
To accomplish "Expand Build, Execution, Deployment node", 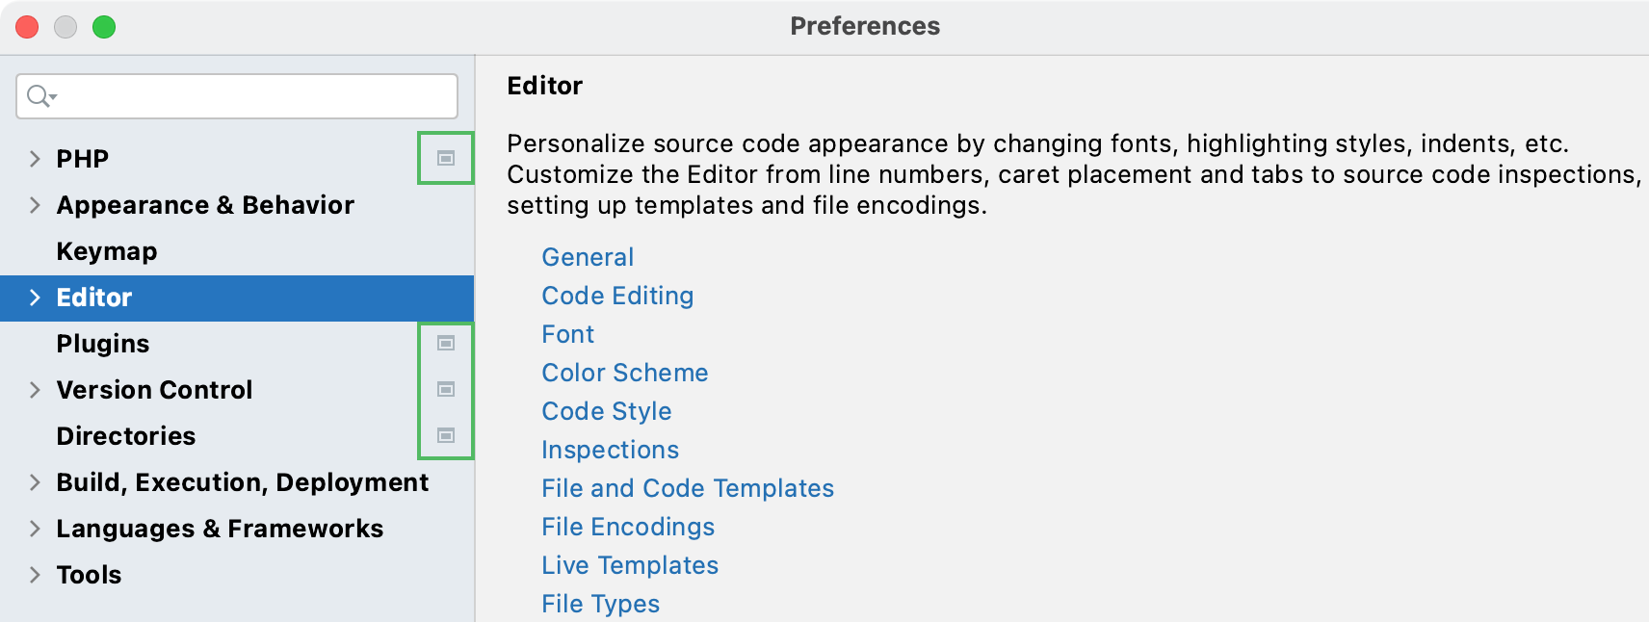I will (x=35, y=482).
